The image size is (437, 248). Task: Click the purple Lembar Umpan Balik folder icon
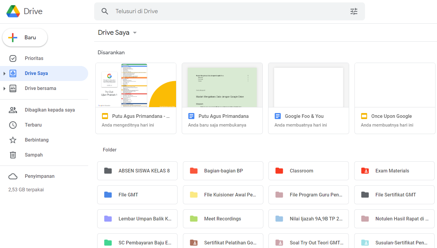tap(108, 219)
